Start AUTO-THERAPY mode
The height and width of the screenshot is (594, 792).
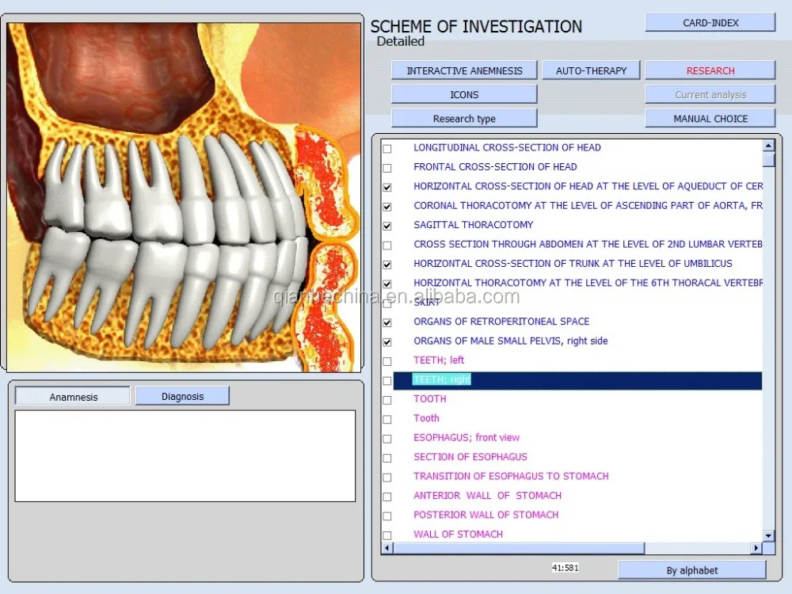pyautogui.click(x=591, y=70)
